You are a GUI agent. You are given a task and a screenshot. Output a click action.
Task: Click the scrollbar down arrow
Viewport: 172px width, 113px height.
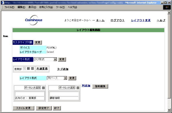click(x=169, y=110)
